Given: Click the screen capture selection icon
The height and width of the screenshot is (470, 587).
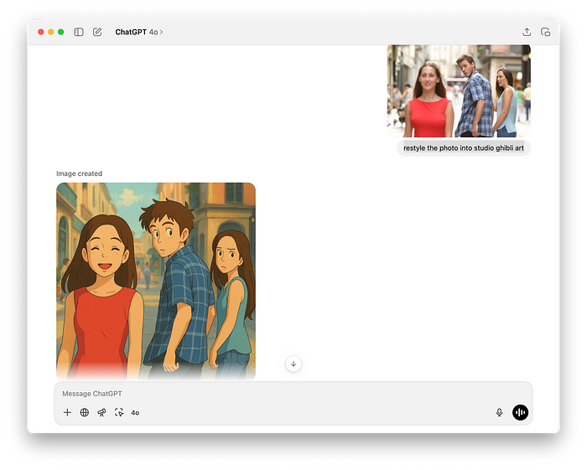Looking at the screenshot, I should [119, 412].
